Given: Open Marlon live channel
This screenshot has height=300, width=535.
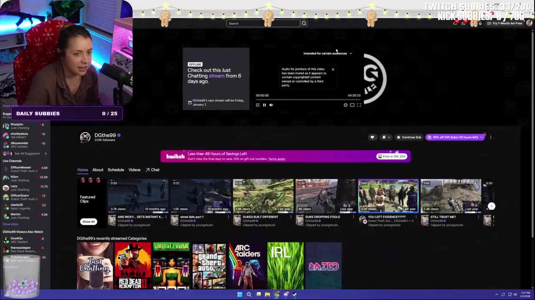Looking at the screenshot, I should [25, 216].
